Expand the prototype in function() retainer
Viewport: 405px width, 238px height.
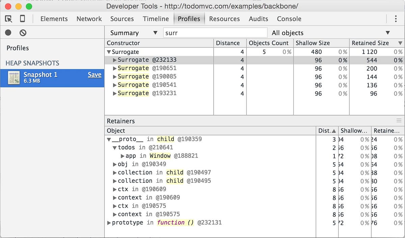point(109,222)
